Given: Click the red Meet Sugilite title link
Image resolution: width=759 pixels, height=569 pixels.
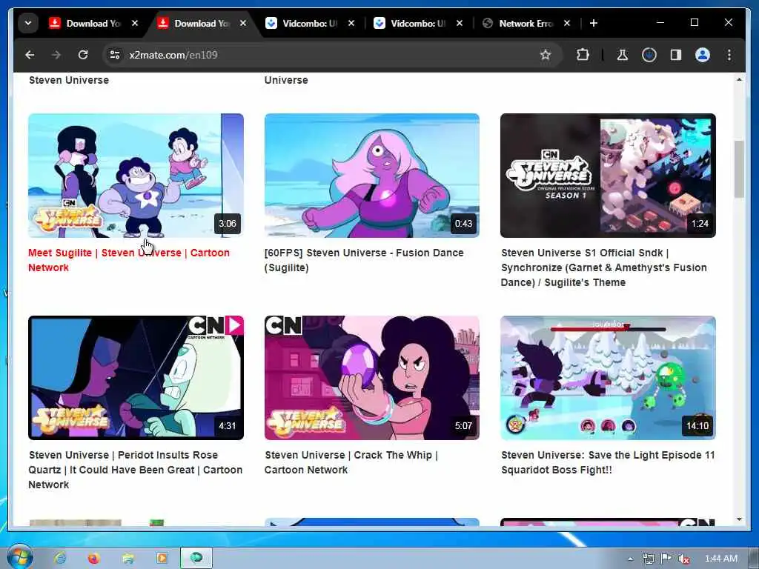Looking at the screenshot, I should coord(129,260).
